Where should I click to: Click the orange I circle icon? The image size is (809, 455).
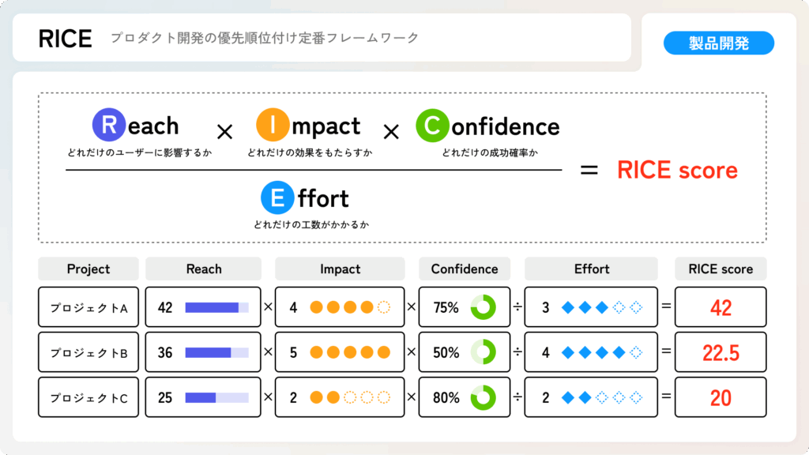(x=273, y=125)
